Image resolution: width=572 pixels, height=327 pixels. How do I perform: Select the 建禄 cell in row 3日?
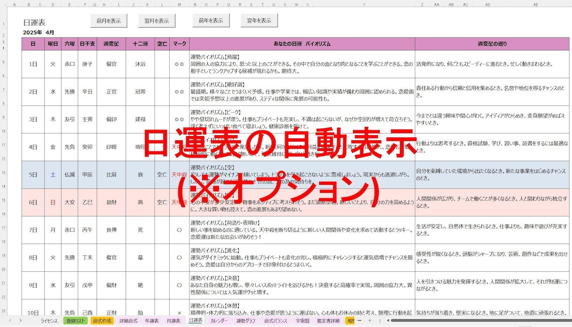[140, 119]
